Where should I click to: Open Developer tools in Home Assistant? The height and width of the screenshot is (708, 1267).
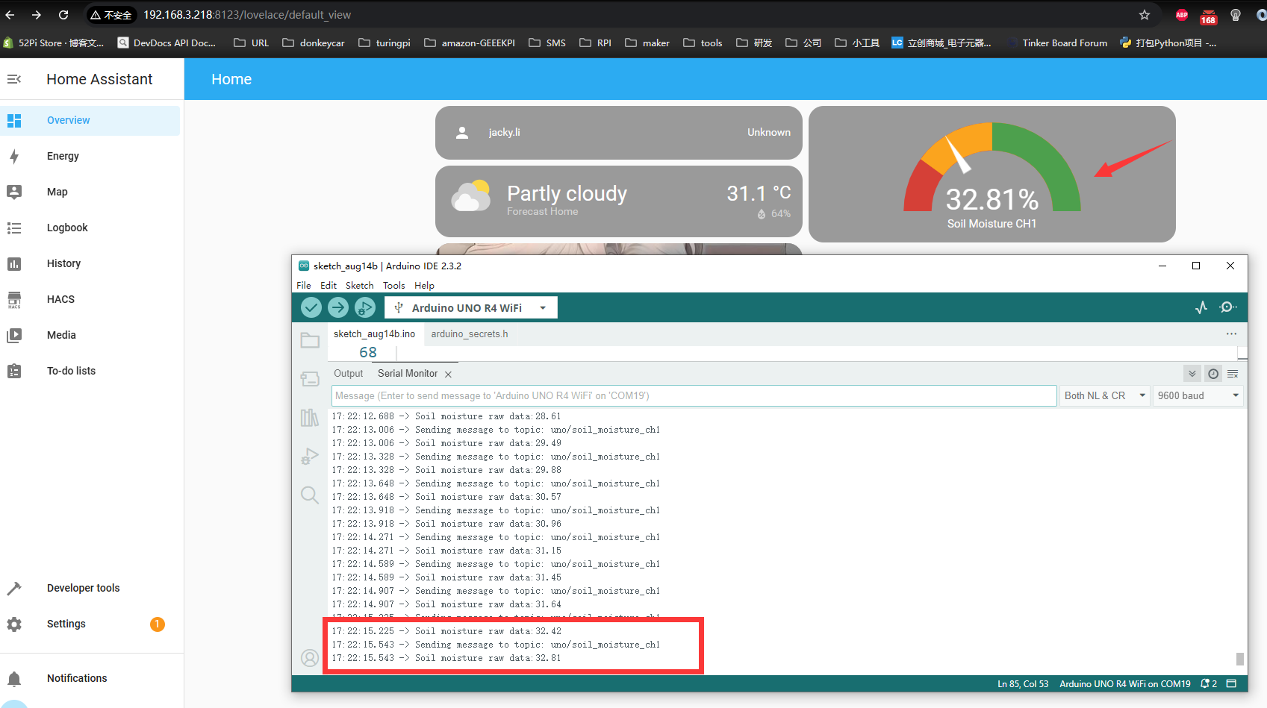90,588
